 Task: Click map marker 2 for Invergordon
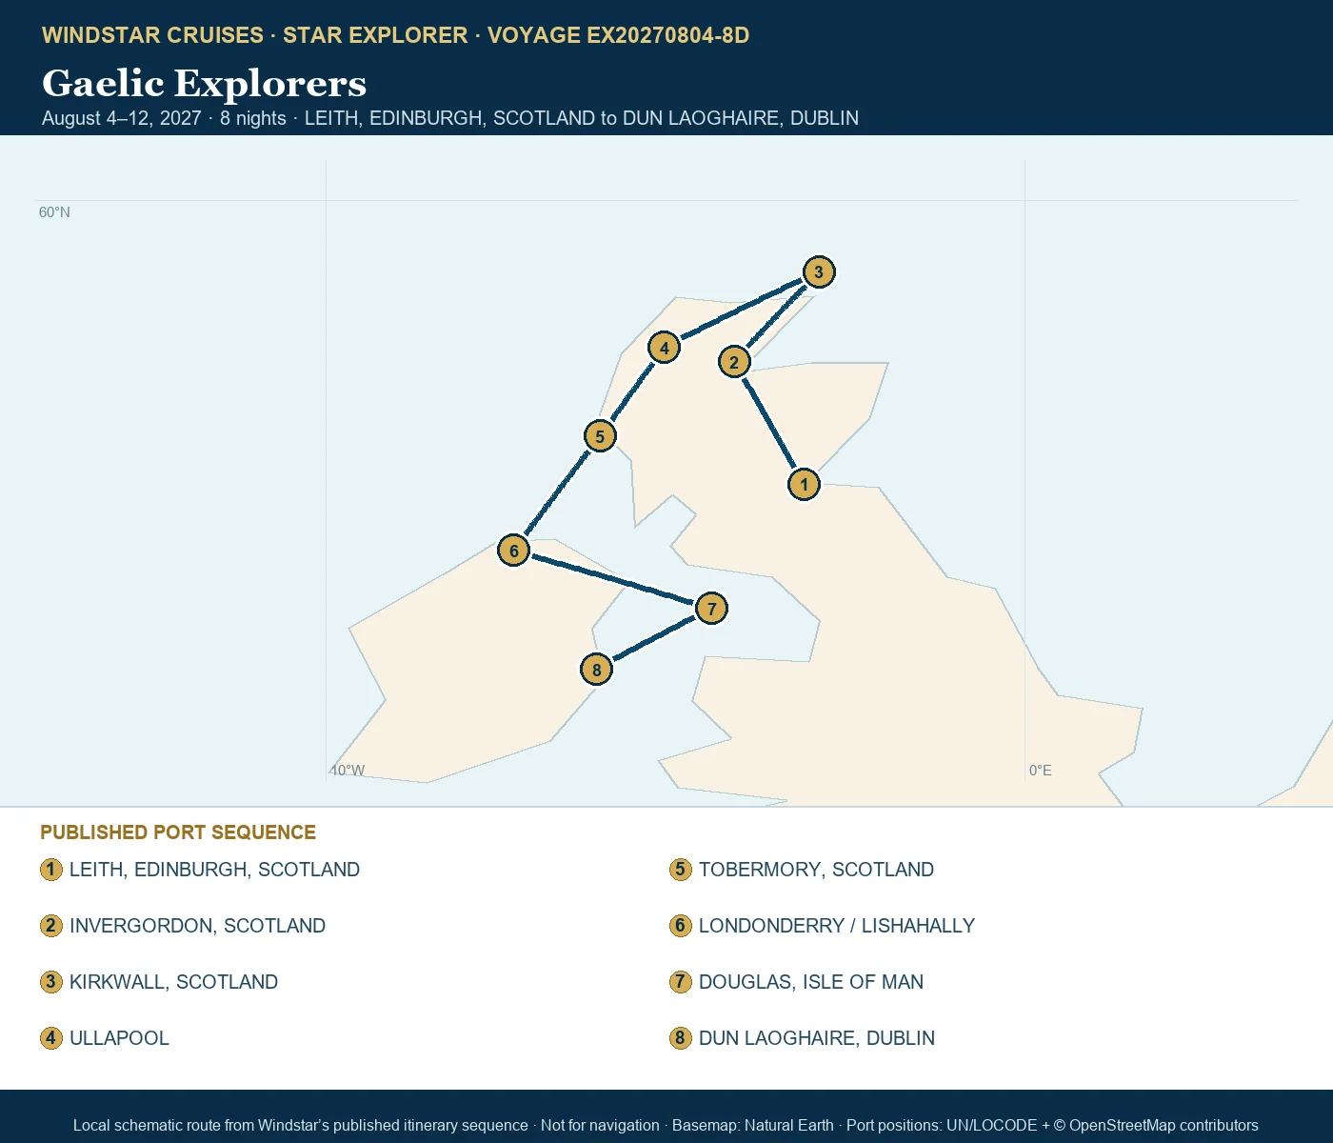pyautogui.click(x=733, y=362)
